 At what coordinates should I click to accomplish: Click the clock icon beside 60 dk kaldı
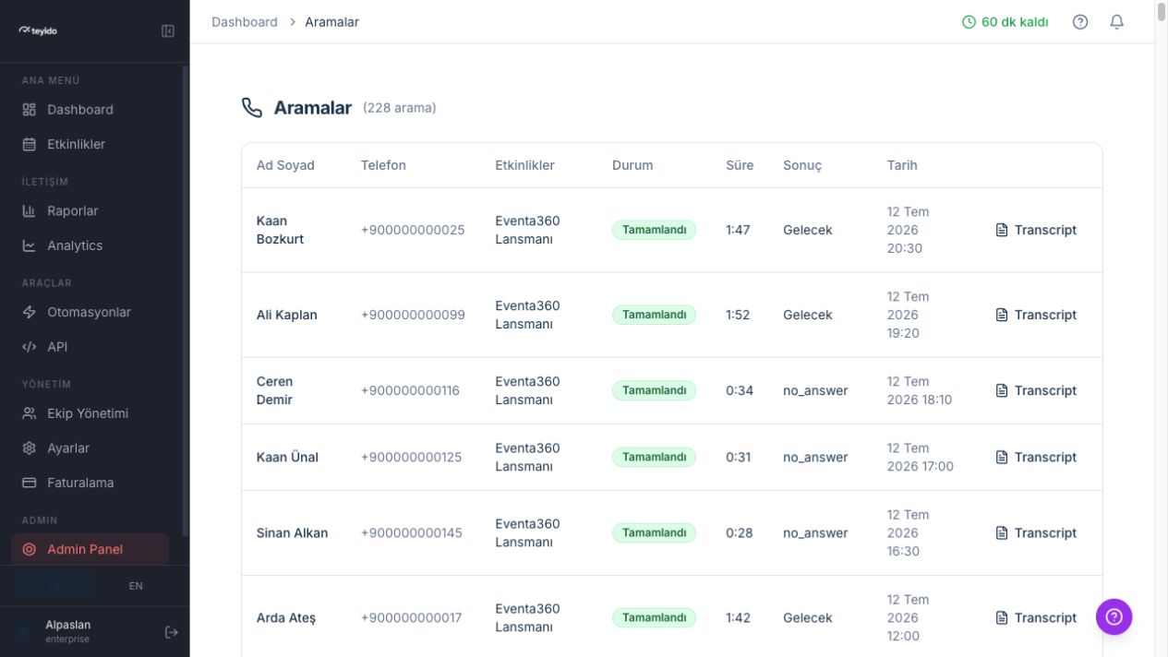tap(969, 22)
